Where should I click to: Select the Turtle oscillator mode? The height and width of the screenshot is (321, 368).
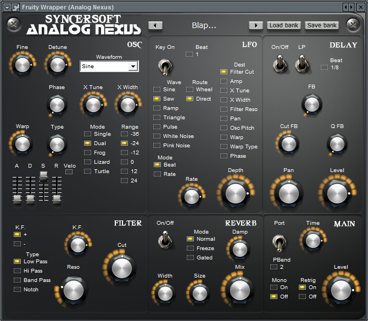97,171
